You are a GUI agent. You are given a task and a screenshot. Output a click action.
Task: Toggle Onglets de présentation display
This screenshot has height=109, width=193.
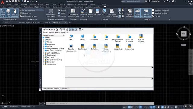point(146,13)
